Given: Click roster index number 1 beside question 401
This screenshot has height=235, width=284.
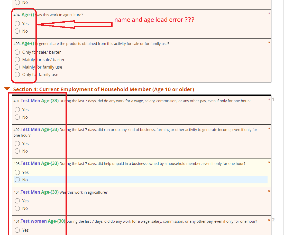Looking at the screenshot, I should click(x=273, y=99).
